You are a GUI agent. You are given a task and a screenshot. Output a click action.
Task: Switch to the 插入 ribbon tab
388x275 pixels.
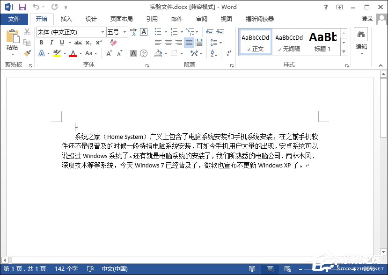66,19
